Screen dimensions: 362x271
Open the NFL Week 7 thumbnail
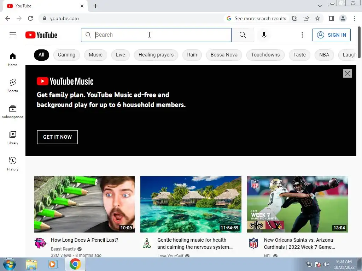pos(297,204)
